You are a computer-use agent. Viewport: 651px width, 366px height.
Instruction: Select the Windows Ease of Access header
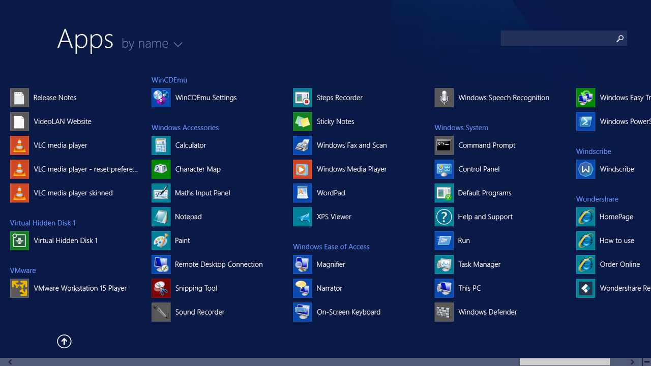pos(331,247)
